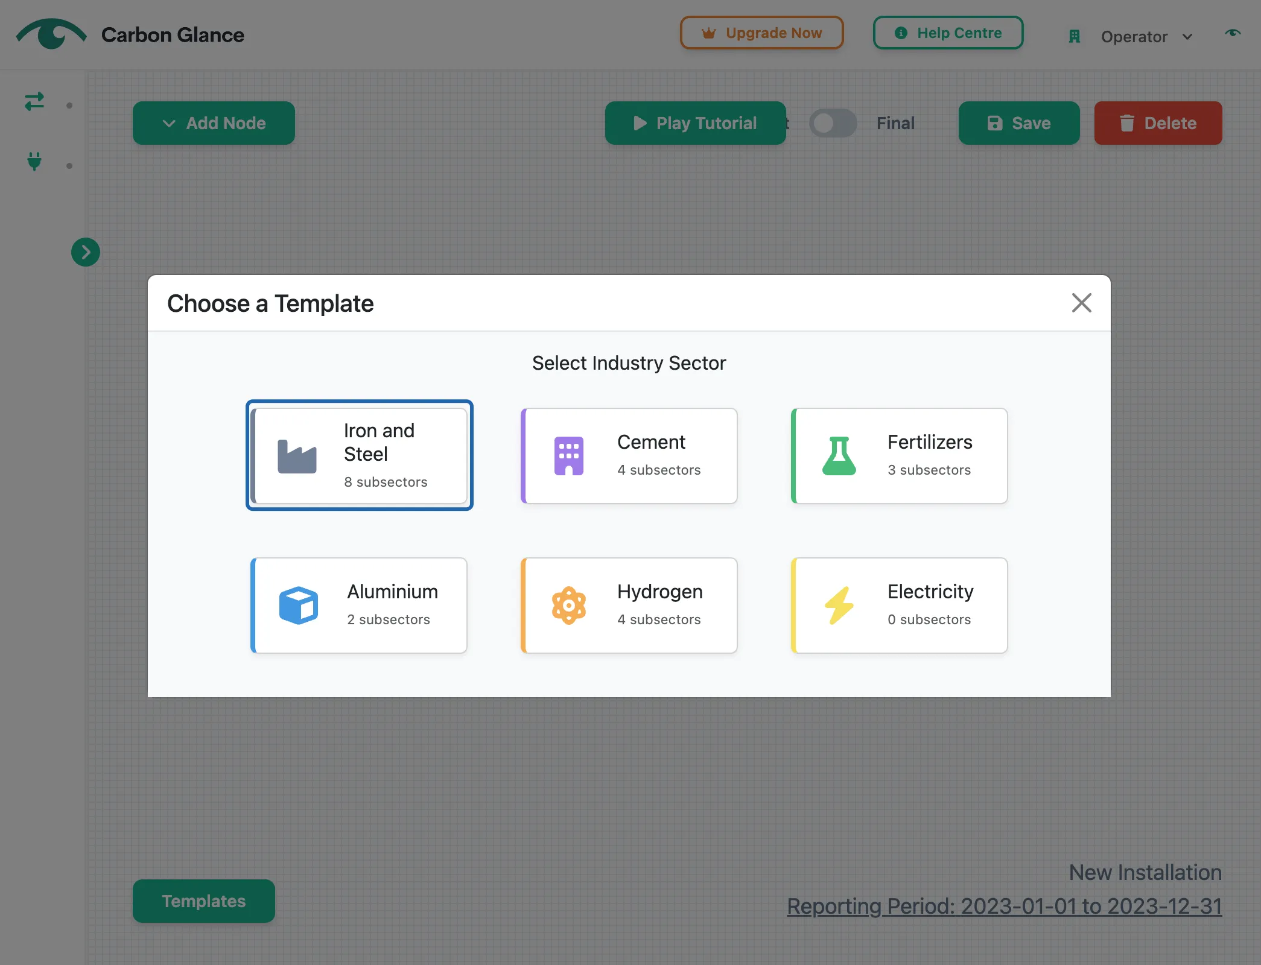Click the small eye icon at top right

click(x=1233, y=33)
